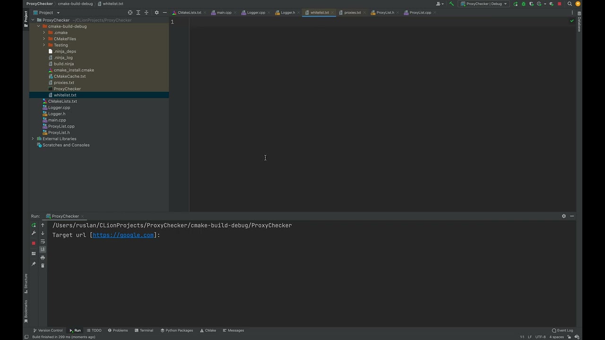
Task: Pin the Run tab
Action: pos(34,264)
